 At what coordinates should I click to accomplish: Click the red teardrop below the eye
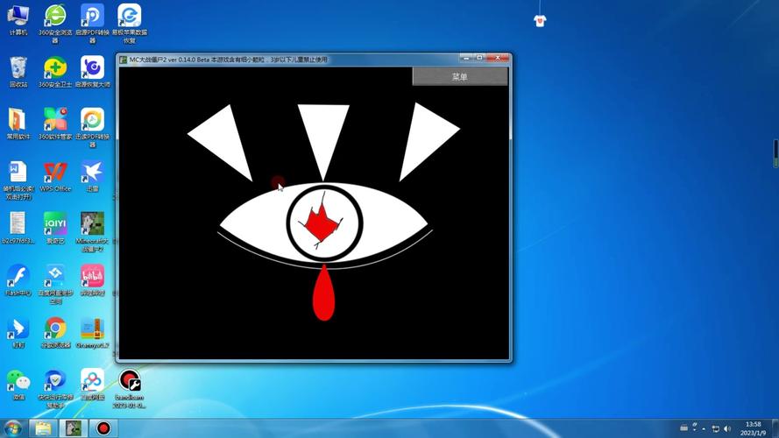coord(323,293)
